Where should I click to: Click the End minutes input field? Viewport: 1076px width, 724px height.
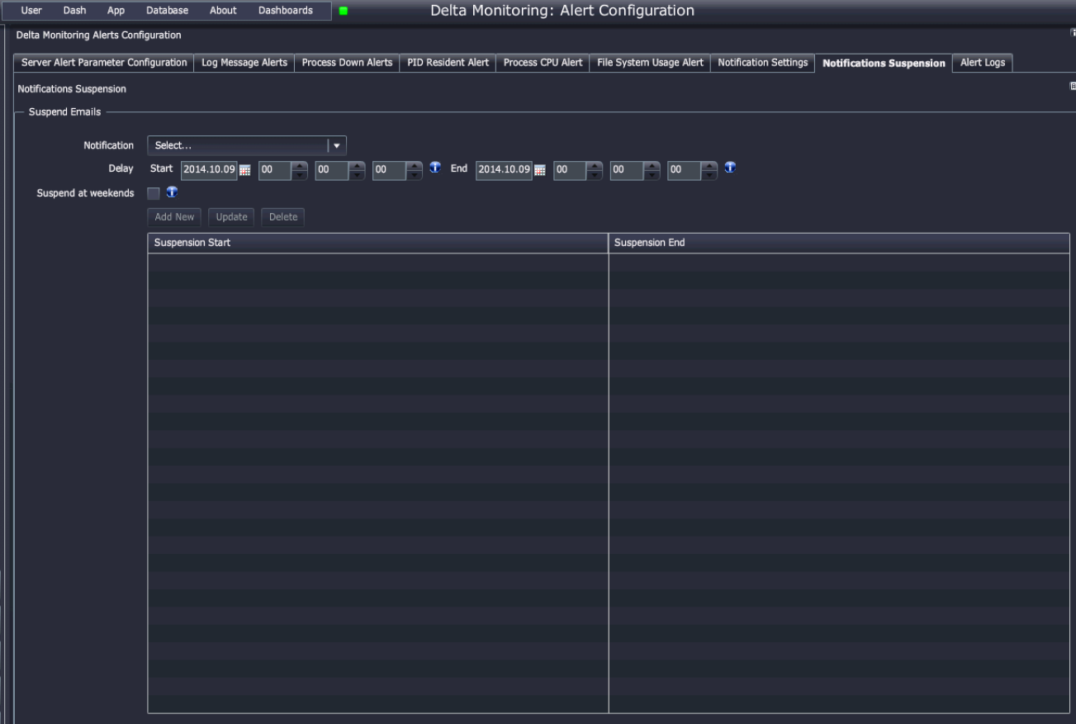[x=628, y=170]
